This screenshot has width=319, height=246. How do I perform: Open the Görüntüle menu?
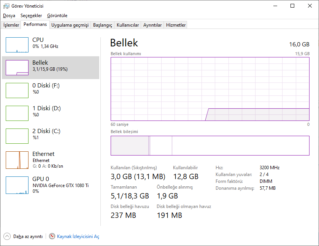(x=57, y=16)
